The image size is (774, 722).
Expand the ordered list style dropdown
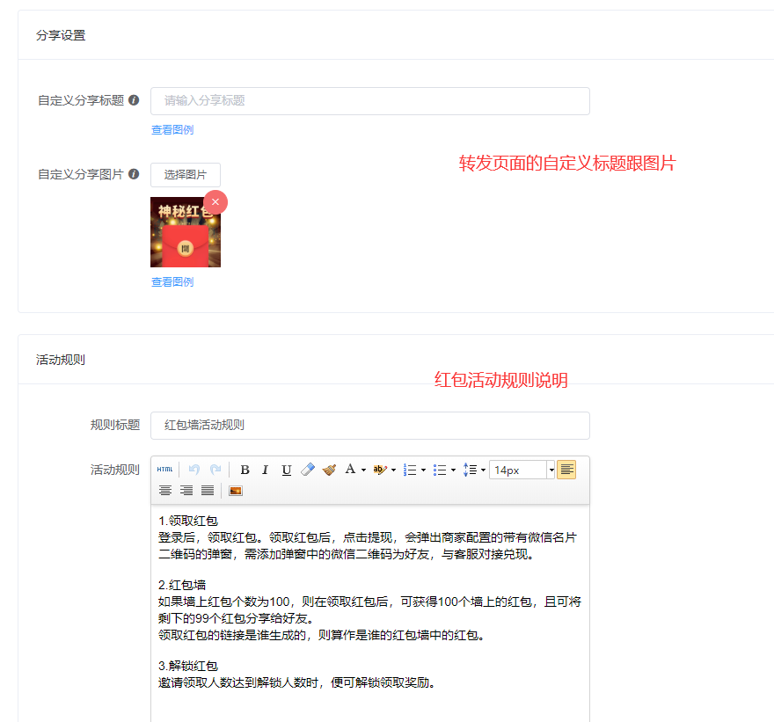423,470
